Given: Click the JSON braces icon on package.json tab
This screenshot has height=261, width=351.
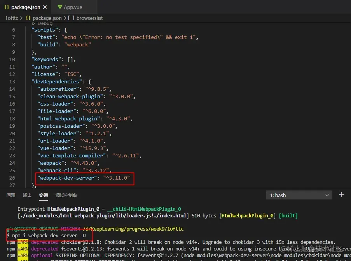Looking at the screenshot, I should tap(7, 7).
